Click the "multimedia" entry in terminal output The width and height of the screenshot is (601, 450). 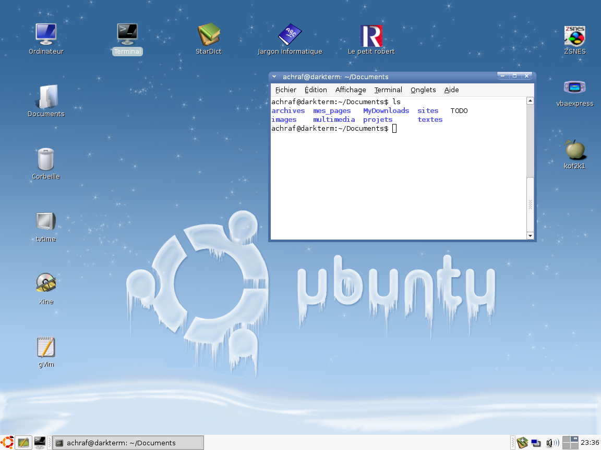pos(334,120)
